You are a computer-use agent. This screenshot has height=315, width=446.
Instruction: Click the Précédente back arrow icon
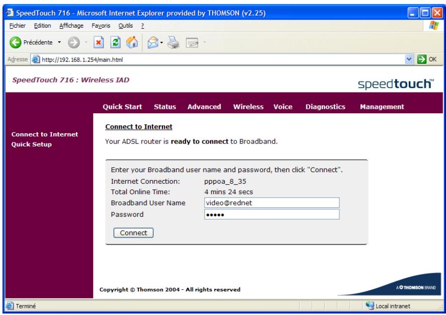[x=16, y=42]
